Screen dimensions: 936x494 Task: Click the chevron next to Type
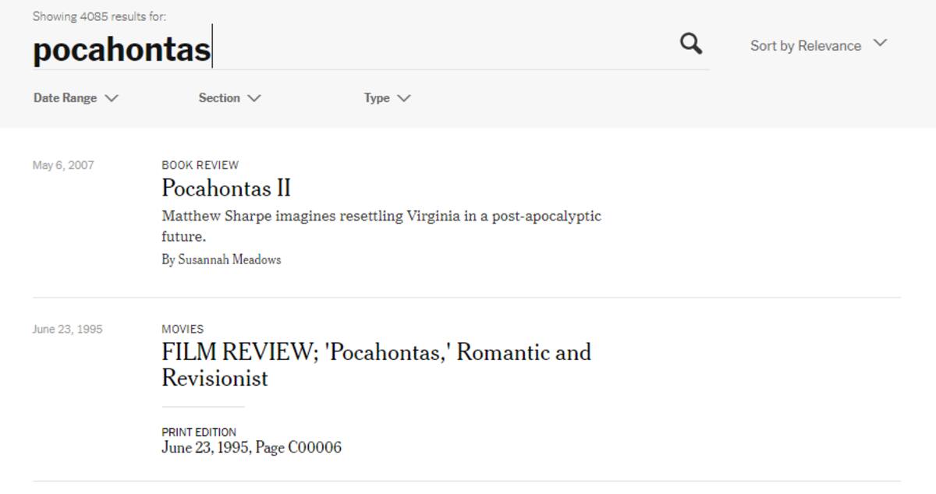coord(403,98)
